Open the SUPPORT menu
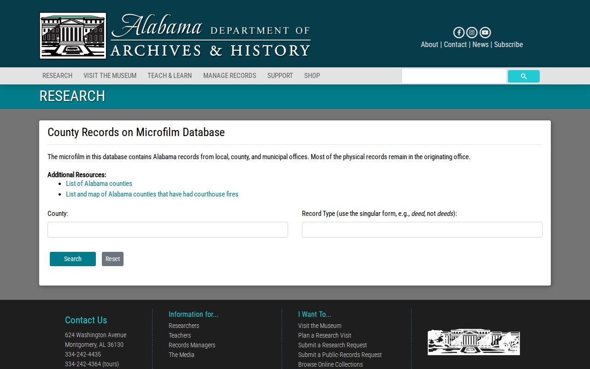This screenshot has width=590, height=369. coord(280,76)
